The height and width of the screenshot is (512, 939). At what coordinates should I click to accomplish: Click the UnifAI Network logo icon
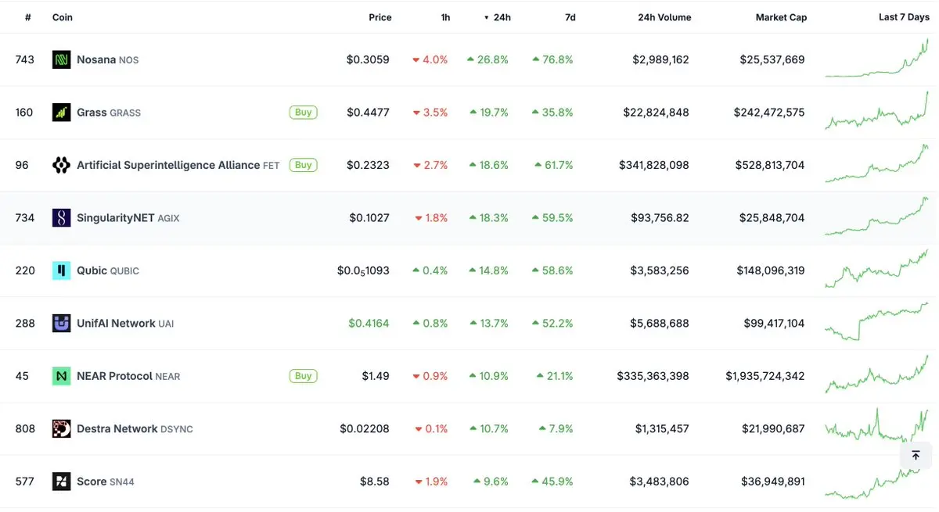pos(61,323)
